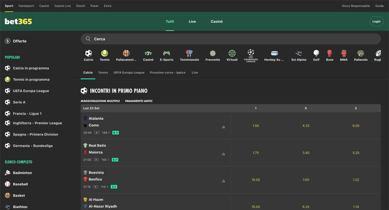Select the Tennis sub-tab below sports icons
The image size is (389, 210).
pos(103,73)
